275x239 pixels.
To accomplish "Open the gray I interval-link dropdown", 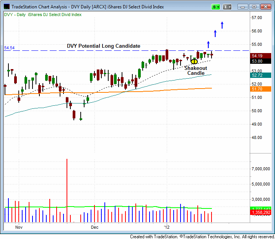I will click(227, 7).
